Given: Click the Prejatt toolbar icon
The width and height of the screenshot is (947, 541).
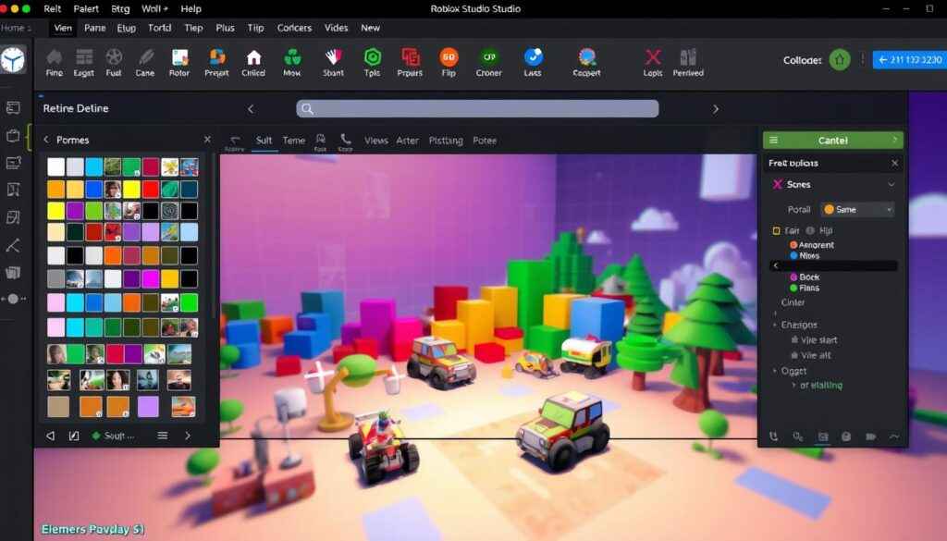Looking at the screenshot, I should (216, 63).
